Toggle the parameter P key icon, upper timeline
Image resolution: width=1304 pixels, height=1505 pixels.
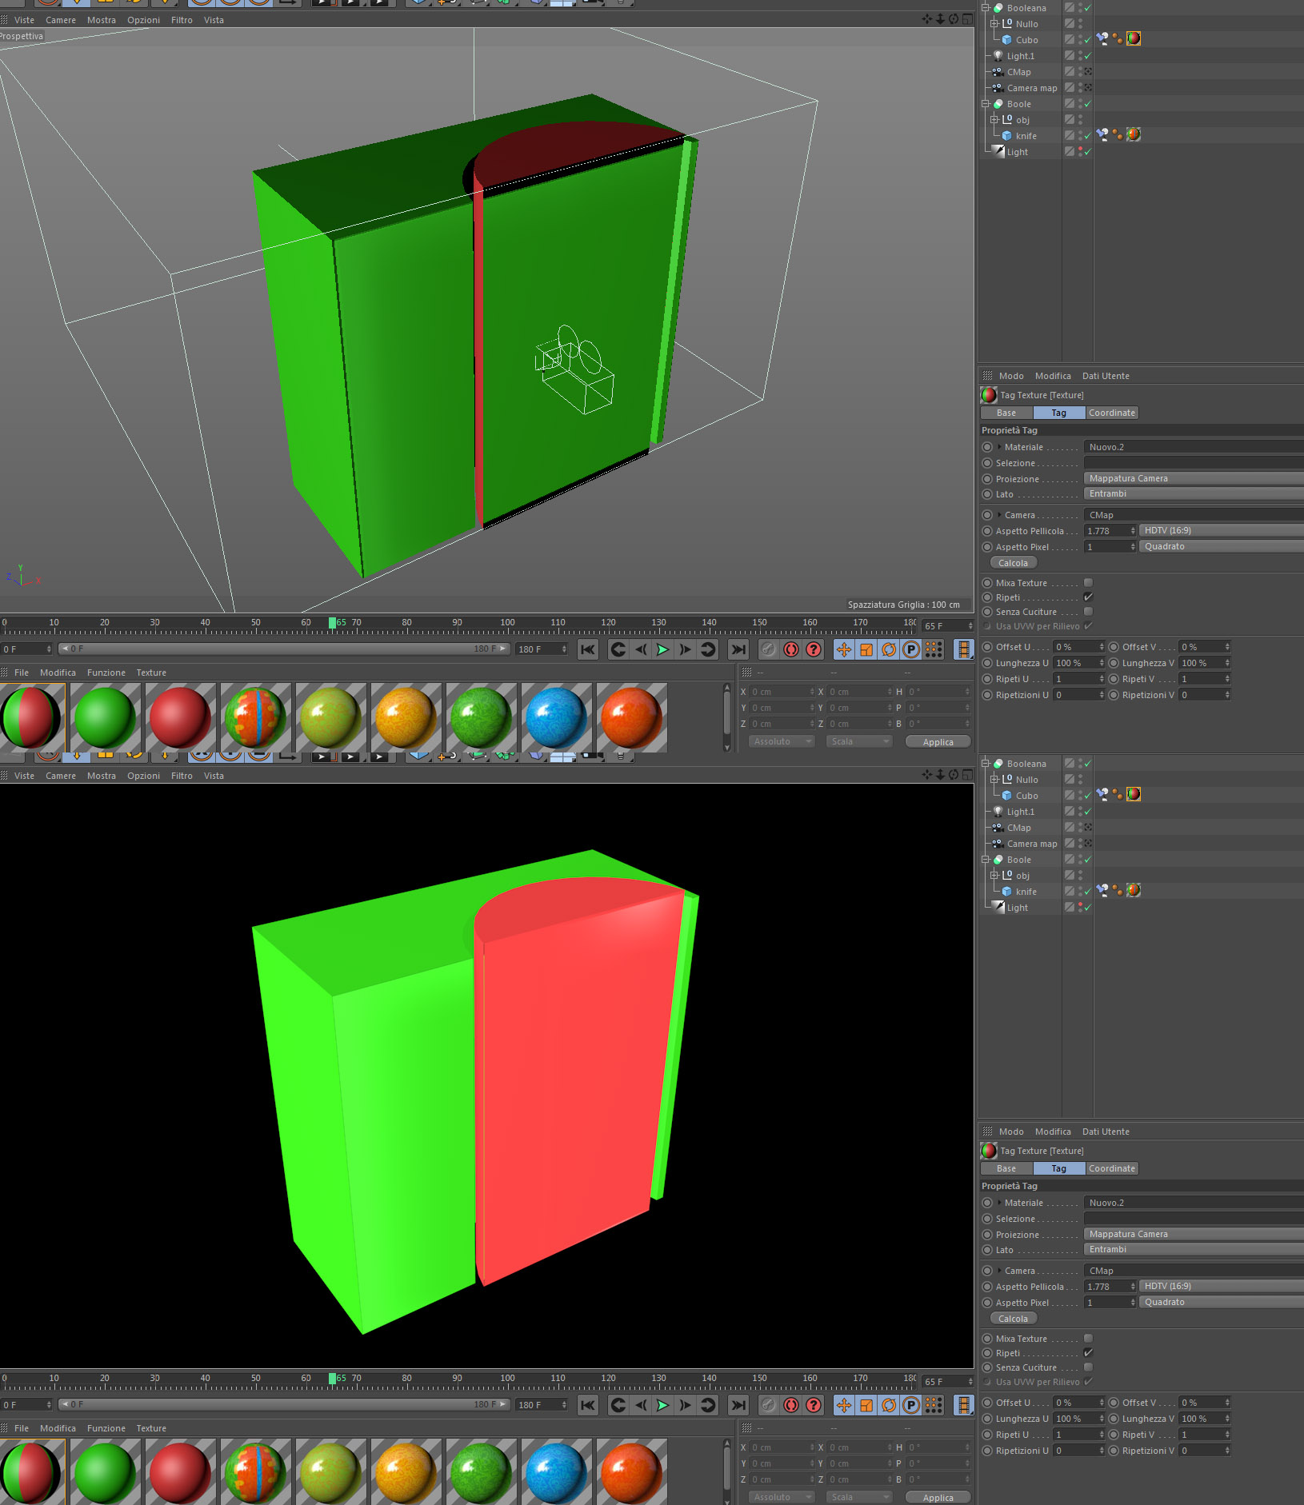pos(911,649)
